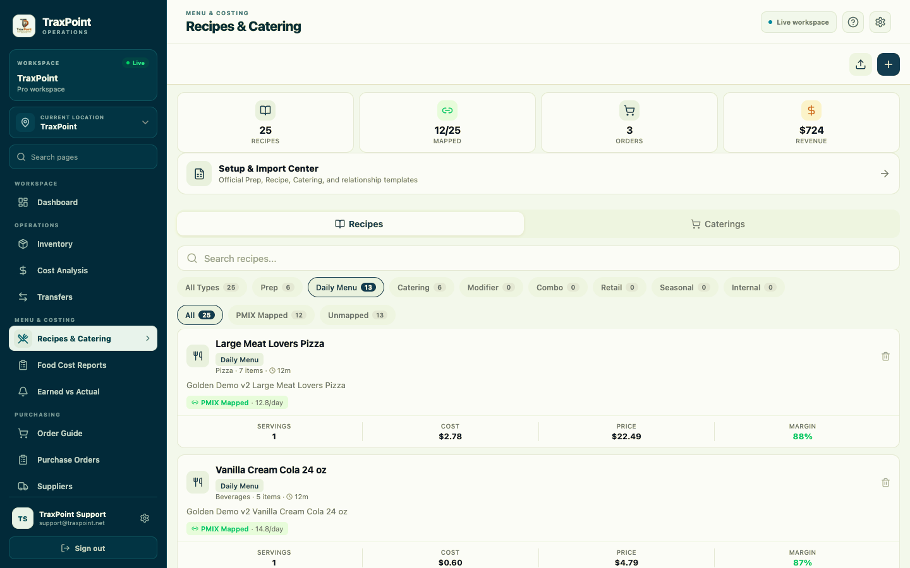The height and width of the screenshot is (568, 910).
Task: Click the mapped link icon in stats card
Action: (x=447, y=110)
